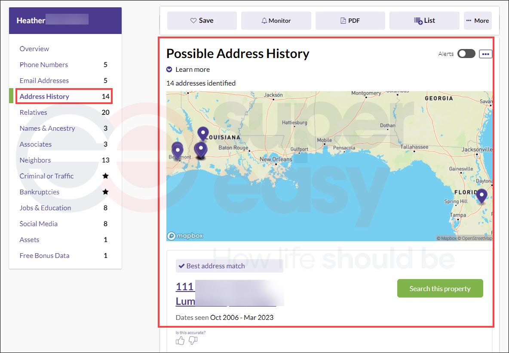The height and width of the screenshot is (353, 509).
Task: Click the New Orleans label on map
Action: pos(276,160)
